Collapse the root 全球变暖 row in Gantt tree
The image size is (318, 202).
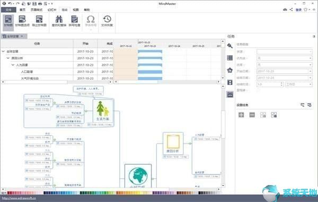(3, 51)
